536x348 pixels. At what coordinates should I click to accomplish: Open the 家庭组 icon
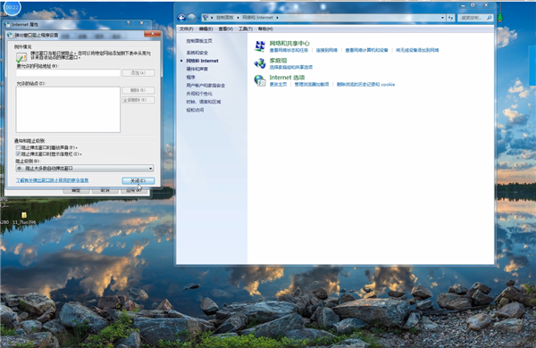coord(260,63)
